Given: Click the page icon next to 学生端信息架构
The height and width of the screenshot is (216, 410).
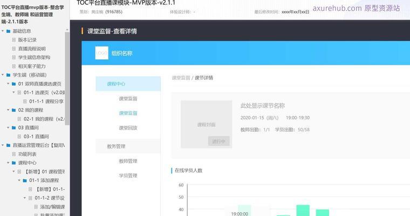Looking at the screenshot, I should 14,57.
